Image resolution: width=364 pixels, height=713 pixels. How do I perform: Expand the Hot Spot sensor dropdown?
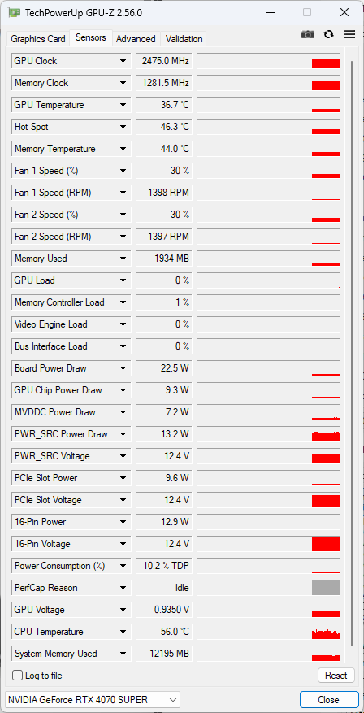[123, 127]
